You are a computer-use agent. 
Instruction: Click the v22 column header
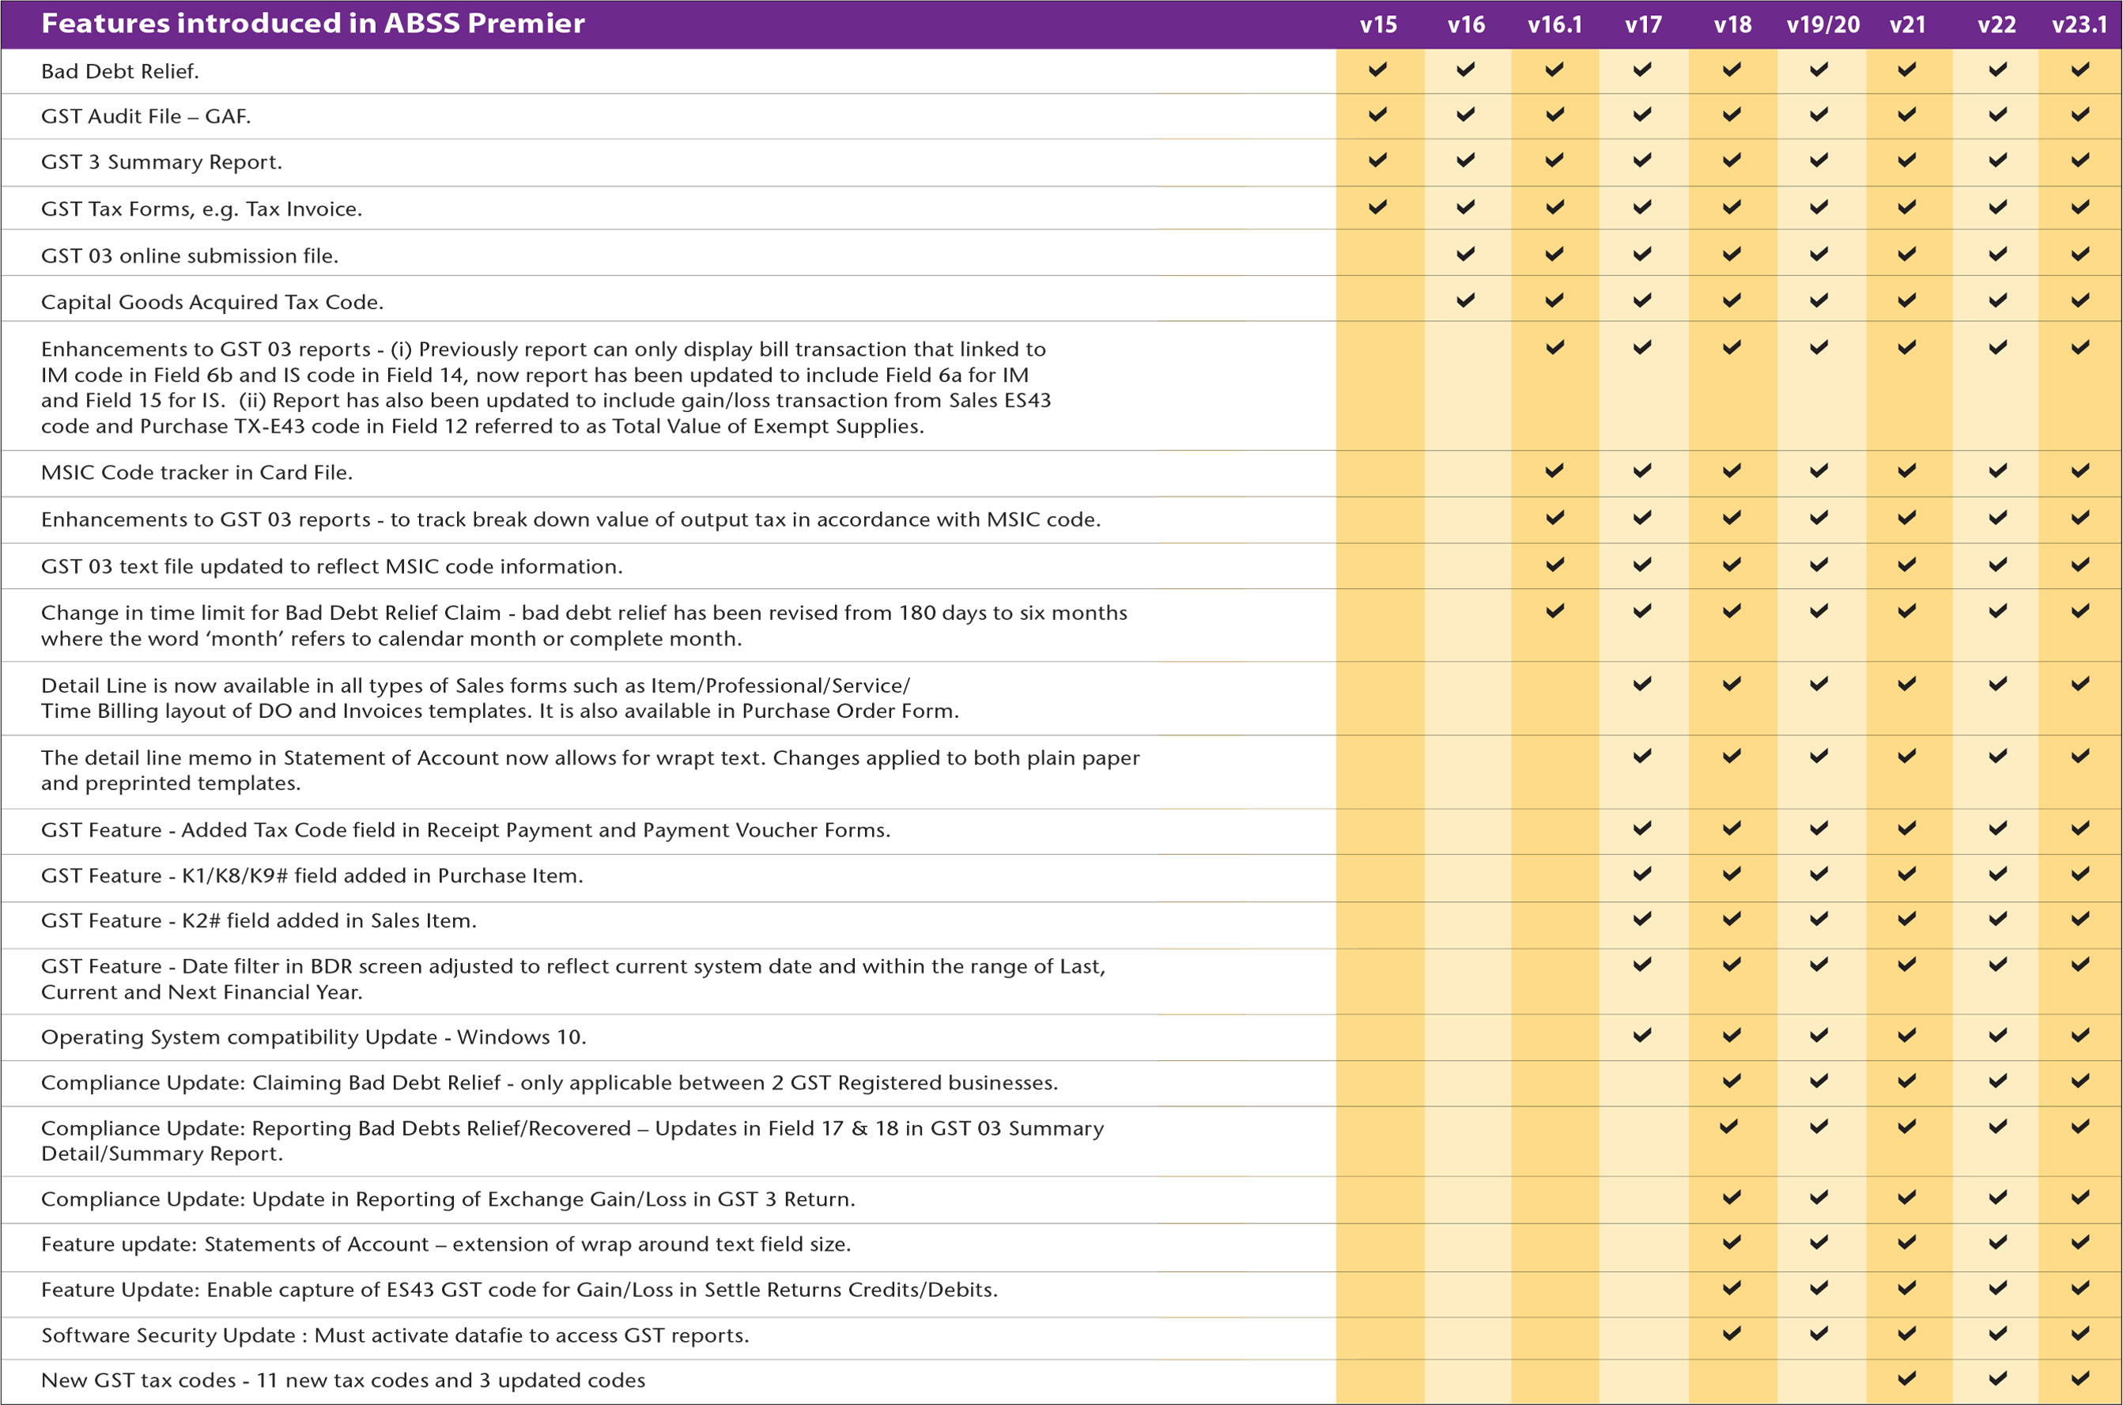pos(1996,25)
